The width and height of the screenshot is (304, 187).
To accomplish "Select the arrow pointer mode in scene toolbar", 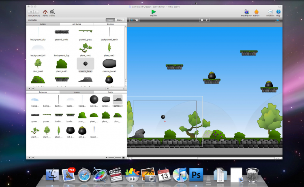I will point(132,20).
